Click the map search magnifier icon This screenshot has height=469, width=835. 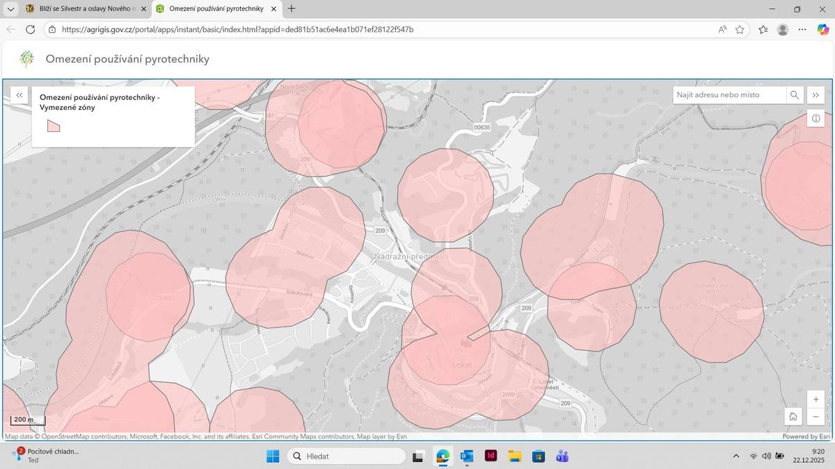(794, 95)
